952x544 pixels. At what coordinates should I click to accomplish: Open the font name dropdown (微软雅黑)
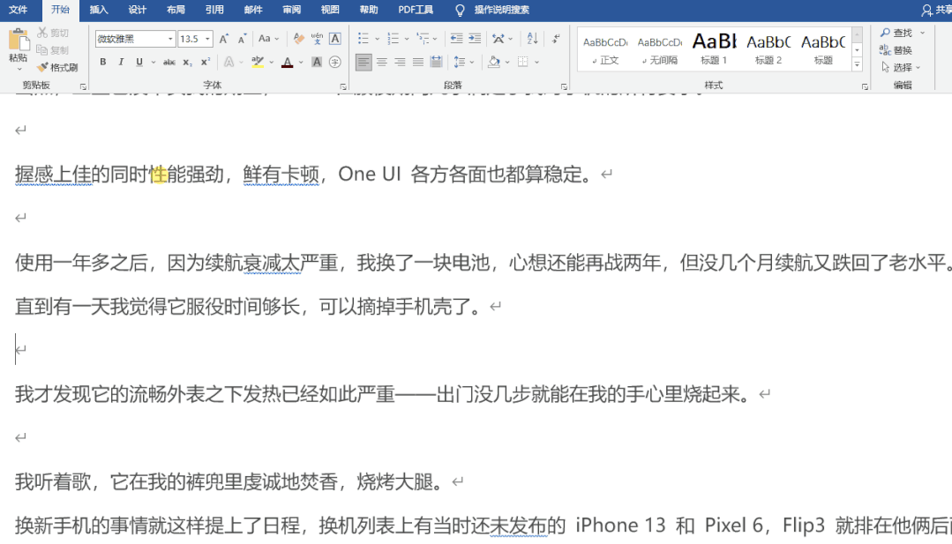pos(170,39)
